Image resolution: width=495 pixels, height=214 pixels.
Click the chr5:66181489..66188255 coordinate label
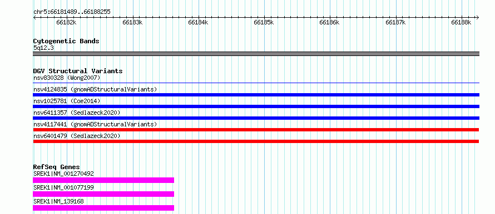pyautogui.click(x=72, y=12)
